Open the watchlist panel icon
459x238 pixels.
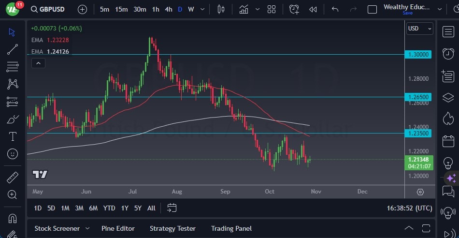pos(448,31)
